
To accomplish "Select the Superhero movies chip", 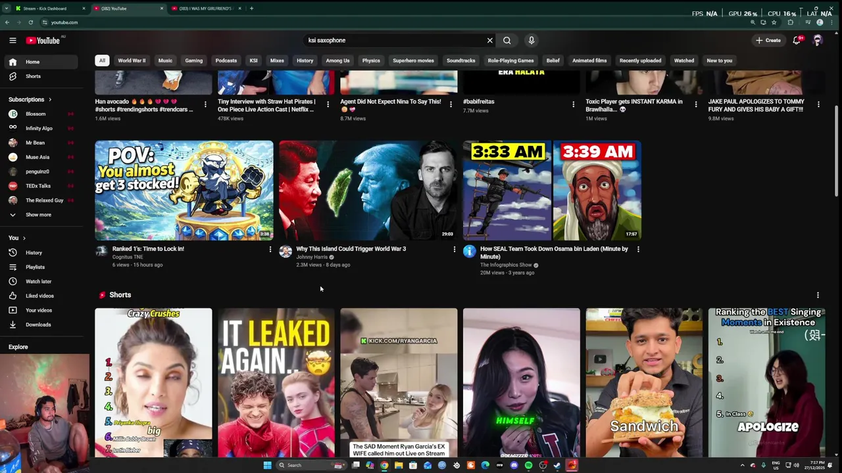I will [x=413, y=60].
